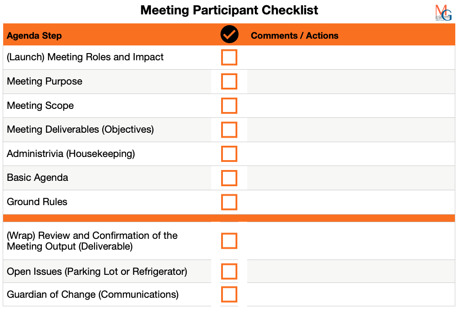This screenshot has width=458, height=309.
Task: Click the comments cell for Basic Agenda
Action: tap(351, 178)
